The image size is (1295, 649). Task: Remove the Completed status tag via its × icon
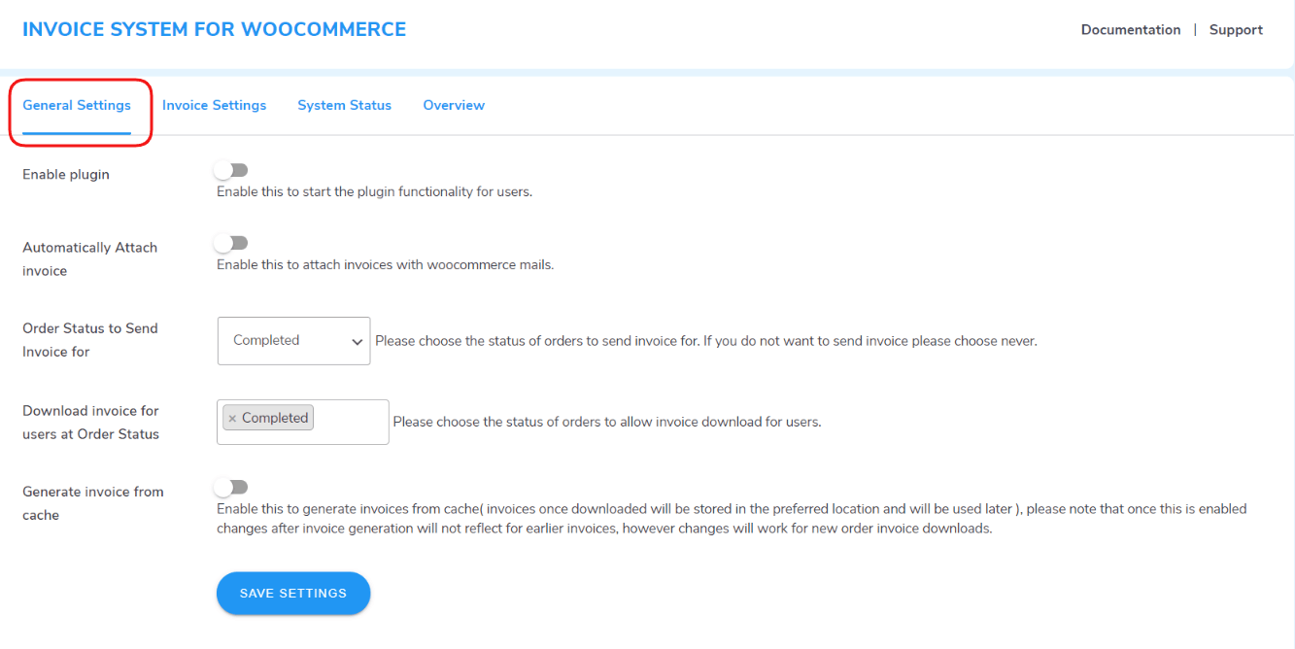pyautogui.click(x=232, y=417)
